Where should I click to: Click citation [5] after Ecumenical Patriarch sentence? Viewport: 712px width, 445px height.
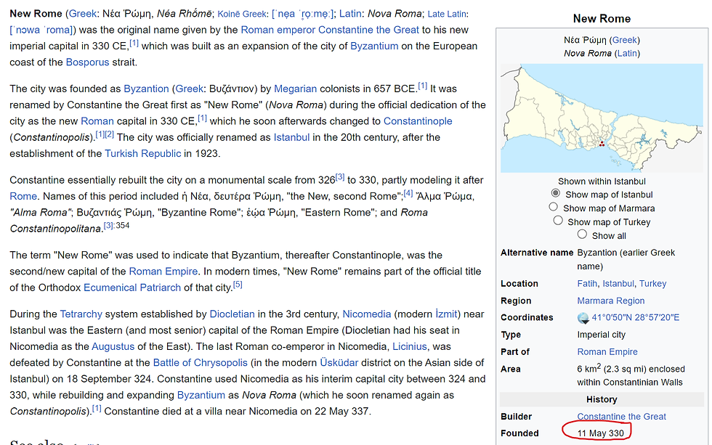(238, 285)
